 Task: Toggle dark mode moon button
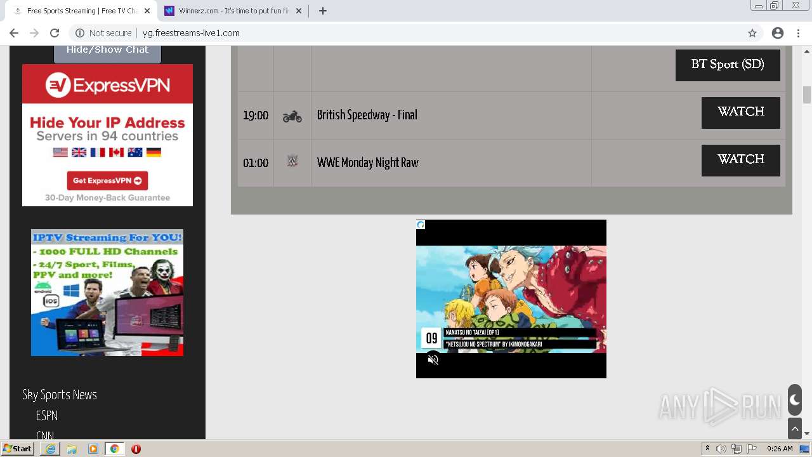(x=795, y=400)
